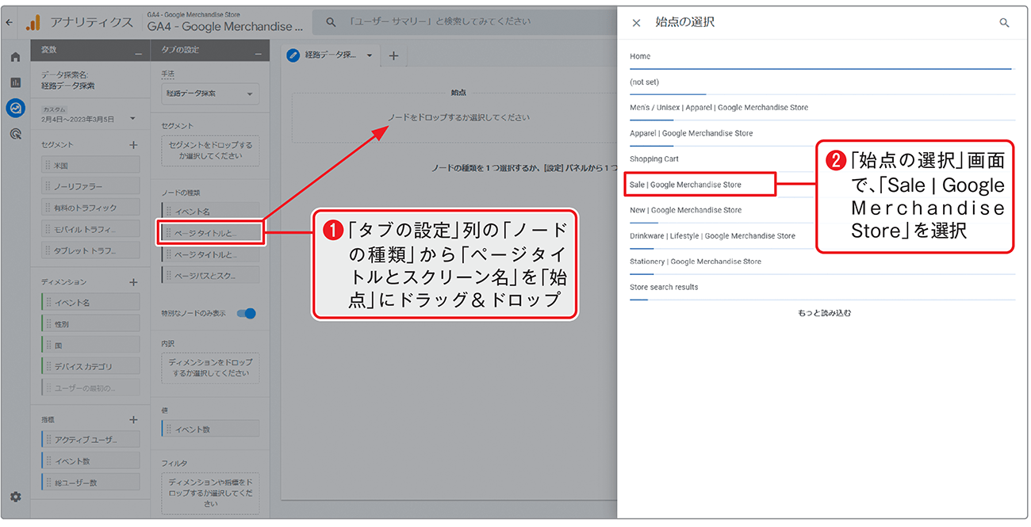This screenshot has width=1031, height=527.
Task: Search within the 始点の選択 panel
Action: pyautogui.click(x=1004, y=23)
